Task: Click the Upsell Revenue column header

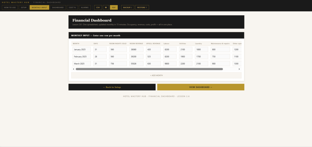Action: coord(153,43)
